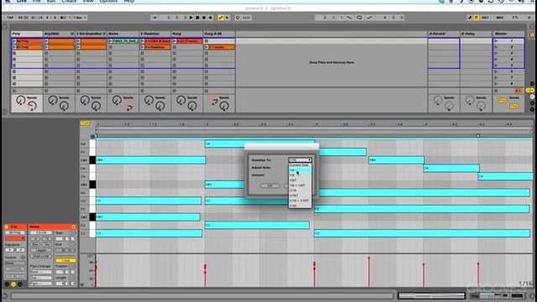The image size is (537, 302).
Task: Click the Legato button in Notes box
Action: tap(41, 250)
